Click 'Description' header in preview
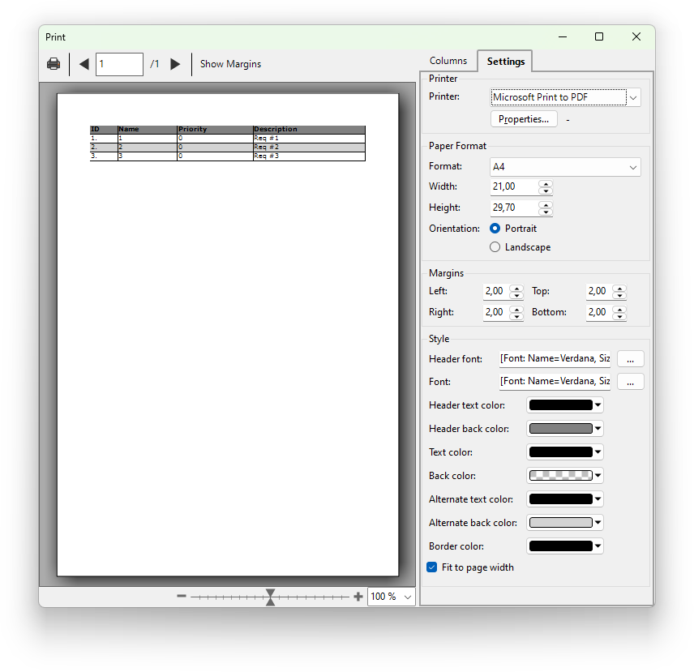This screenshot has height=672, width=694. click(x=276, y=129)
